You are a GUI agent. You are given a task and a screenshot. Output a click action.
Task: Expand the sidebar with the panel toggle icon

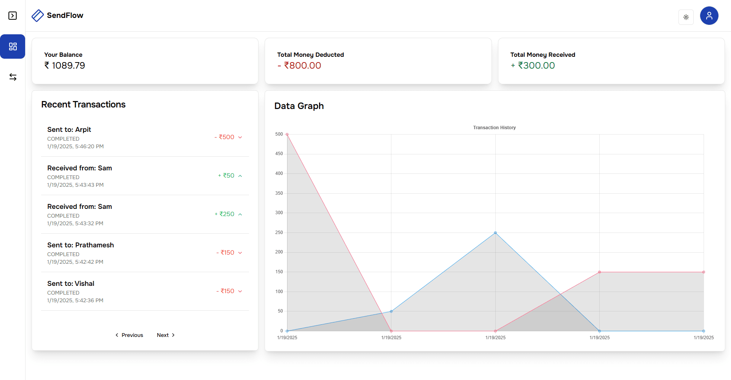13,16
